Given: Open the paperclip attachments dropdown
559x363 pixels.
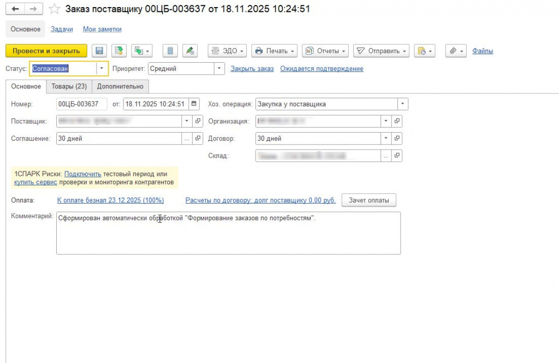Looking at the screenshot, I should coord(456,51).
